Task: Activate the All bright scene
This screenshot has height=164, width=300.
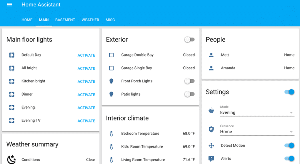Action: pos(86,68)
